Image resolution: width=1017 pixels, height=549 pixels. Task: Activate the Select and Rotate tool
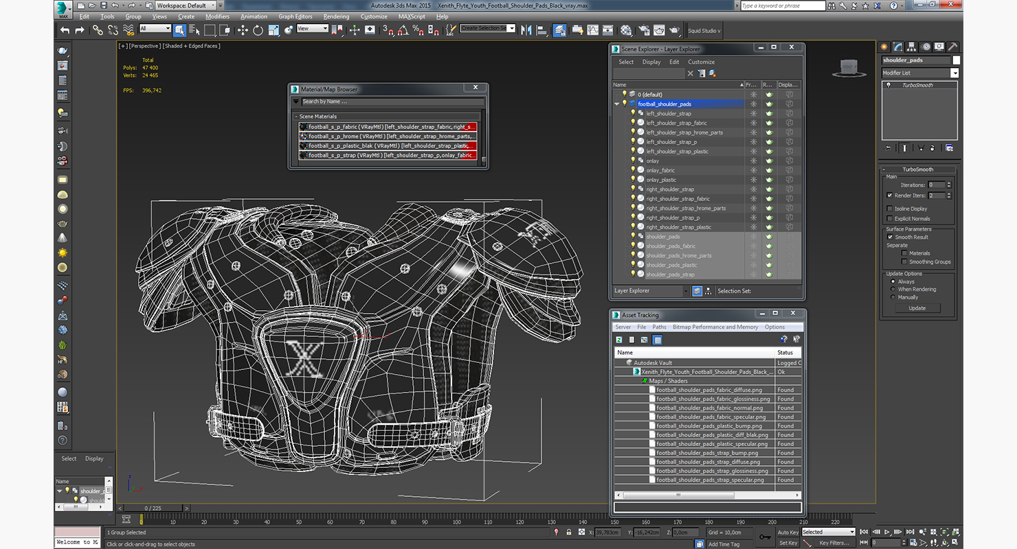(x=258, y=30)
